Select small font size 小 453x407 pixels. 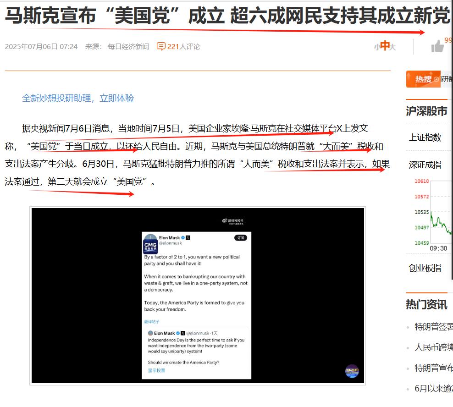(x=377, y=47)
